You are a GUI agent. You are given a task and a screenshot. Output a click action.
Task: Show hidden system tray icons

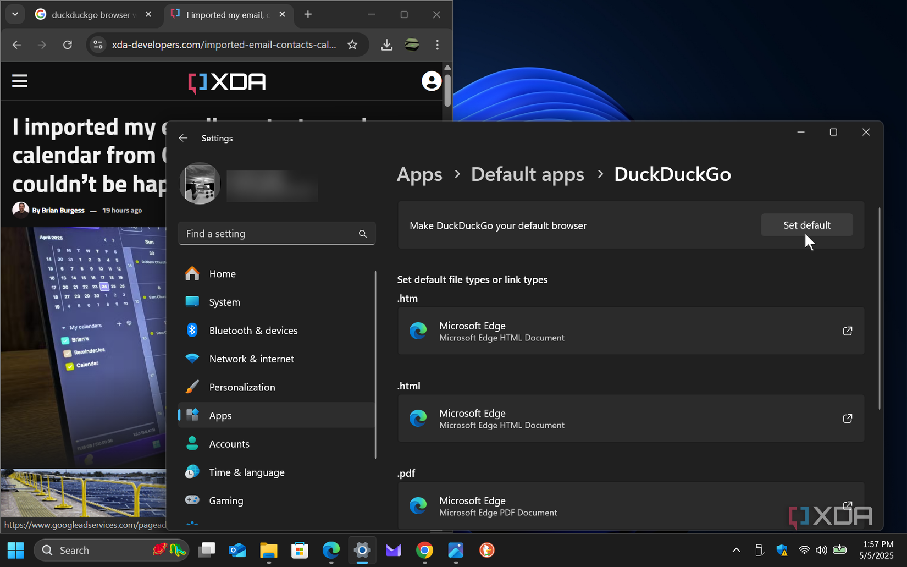click(736, 550)
